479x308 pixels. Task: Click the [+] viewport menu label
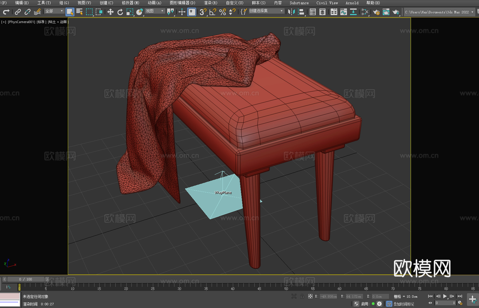[4, 22]
